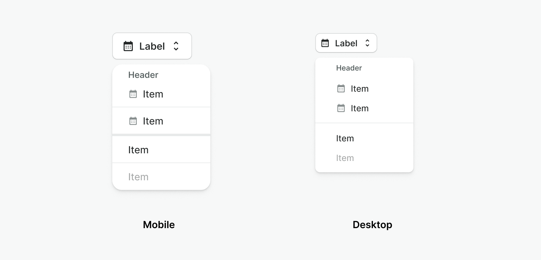This screenshot has height=260, width=541.
Task: Click the second item's calendar icon in Desktop menu
Action: click(341, 108)
